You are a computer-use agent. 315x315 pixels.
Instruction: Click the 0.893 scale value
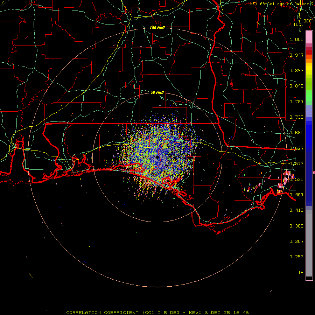pos(296,70)
